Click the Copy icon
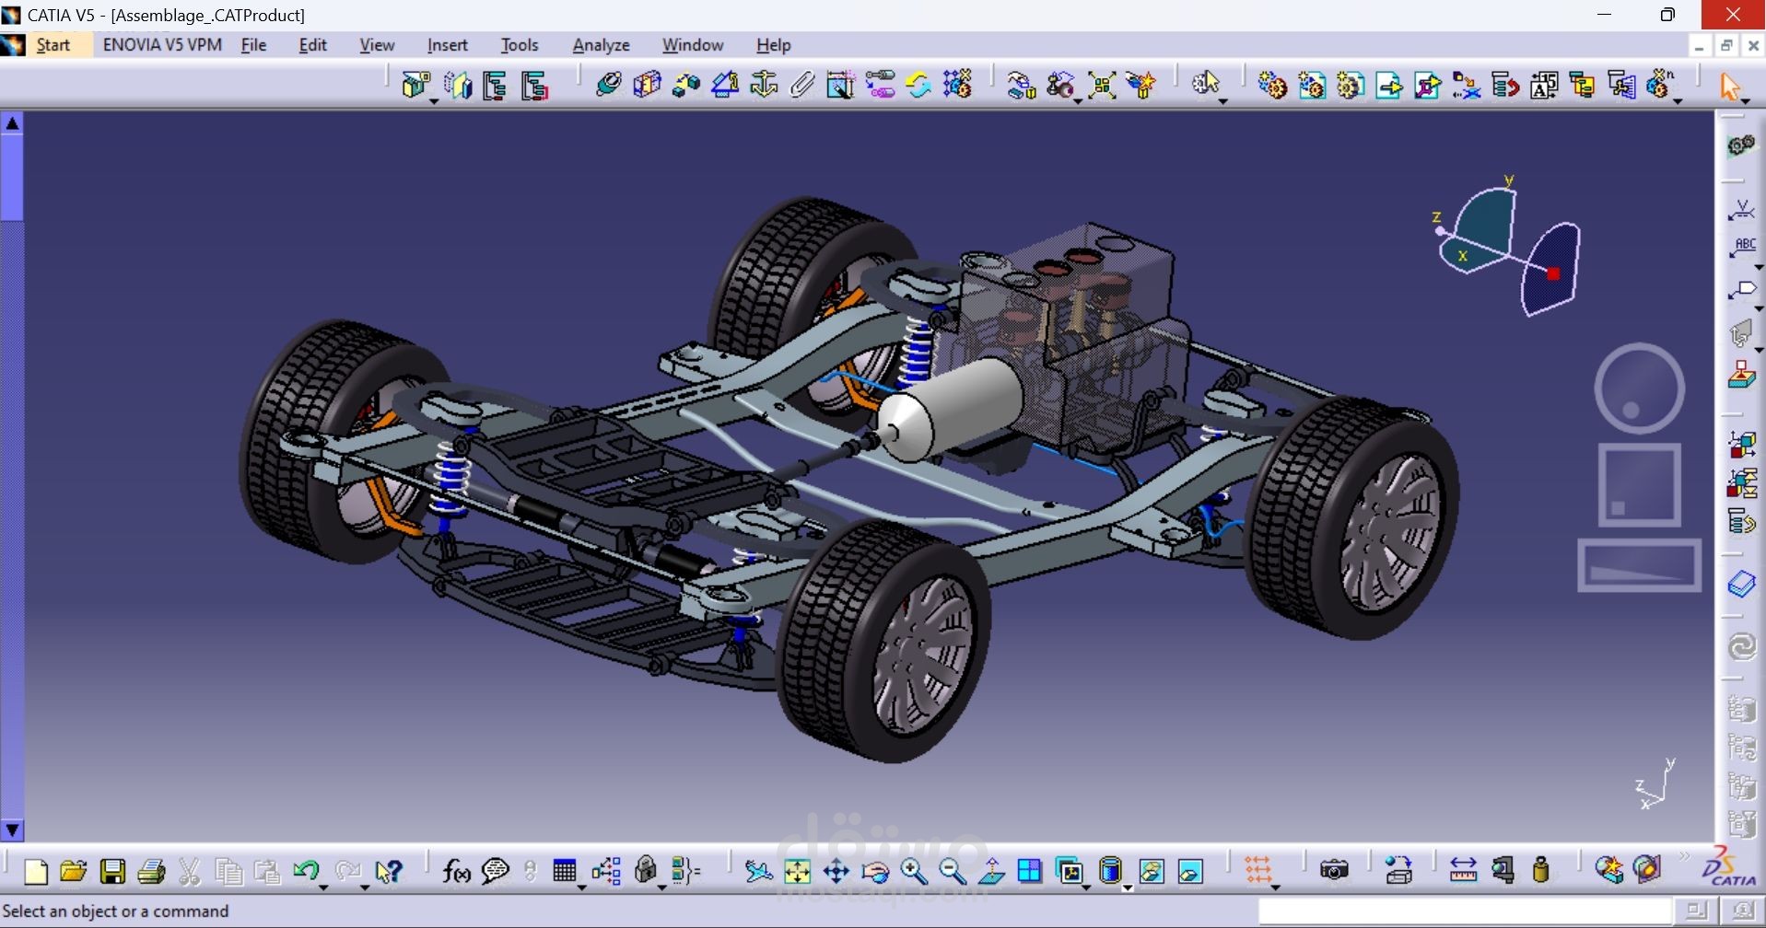This screenshot has width=1766, height=928. (228, 871)
